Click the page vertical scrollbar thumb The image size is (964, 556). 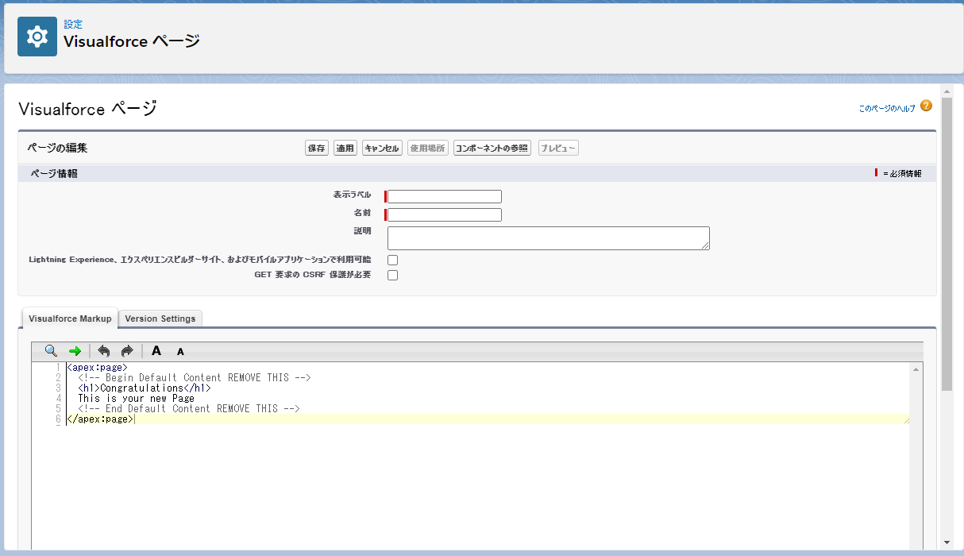pos(947,243)
